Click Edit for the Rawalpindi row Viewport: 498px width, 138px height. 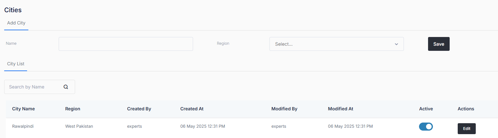[x=466, y=129]
